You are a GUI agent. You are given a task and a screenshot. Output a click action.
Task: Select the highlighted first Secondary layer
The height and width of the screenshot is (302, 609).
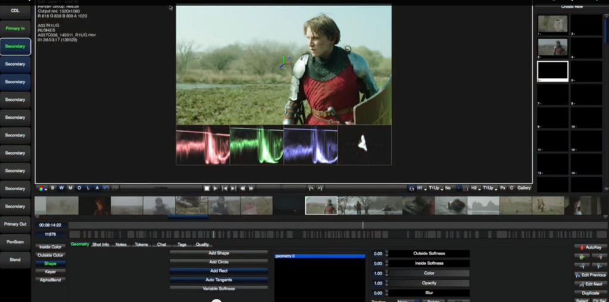point(15,46)
